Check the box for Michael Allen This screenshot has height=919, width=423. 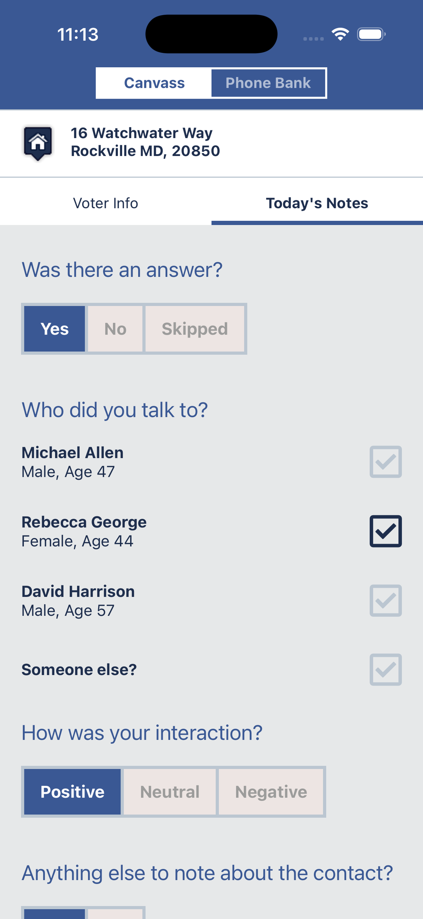pos(386,462)
